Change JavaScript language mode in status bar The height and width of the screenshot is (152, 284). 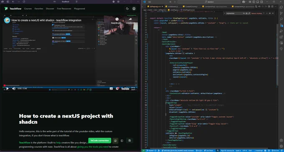tap(259, 151)
